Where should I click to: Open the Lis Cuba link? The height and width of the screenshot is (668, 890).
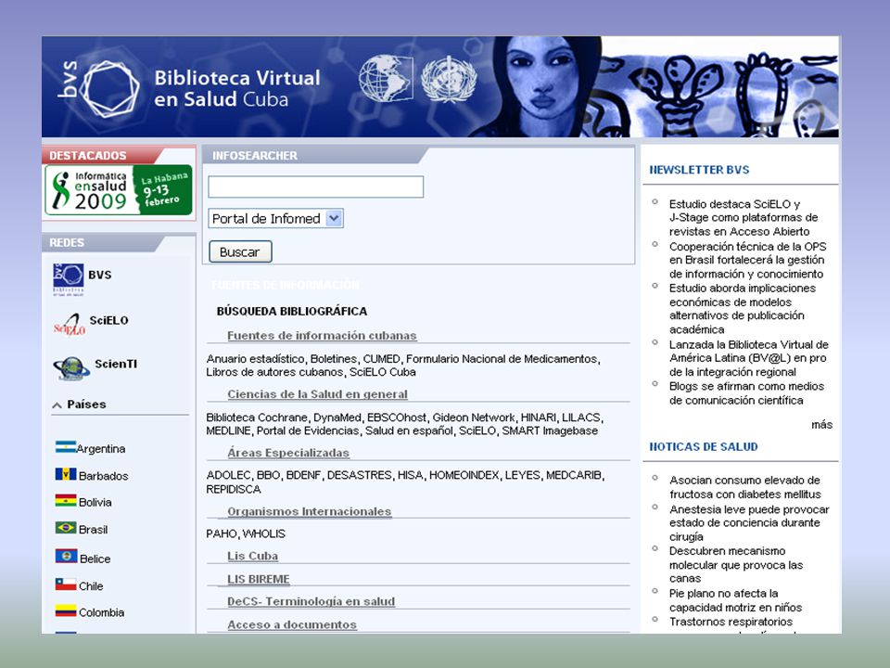pyautogui.click(x=252, y=556)
